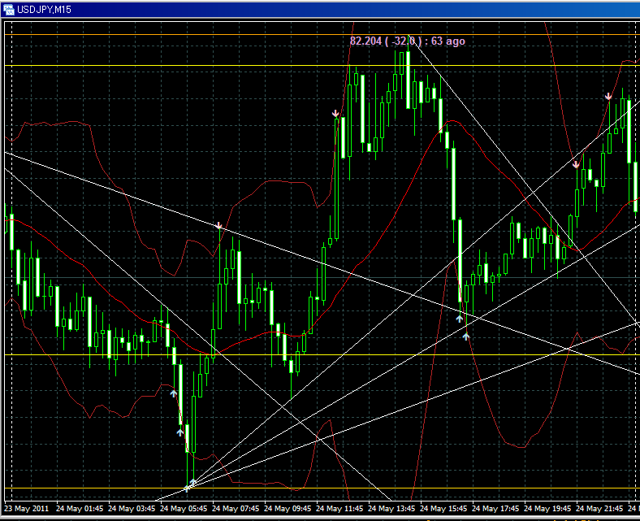The image size is (640, 521).
Task: Click the lower blue up arrow near 15:45
Action: point(466,336)
